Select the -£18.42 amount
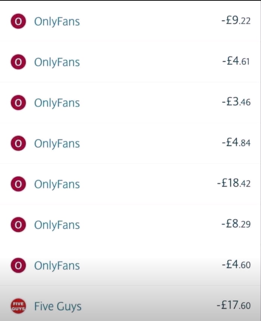Screen dimensions: 261x321 tap(233, 184)
